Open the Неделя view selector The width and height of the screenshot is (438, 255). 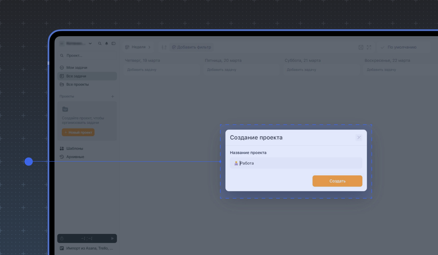(138, 47)
